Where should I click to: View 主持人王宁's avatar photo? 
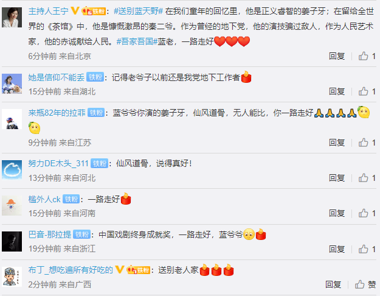(x=12, y=17)
